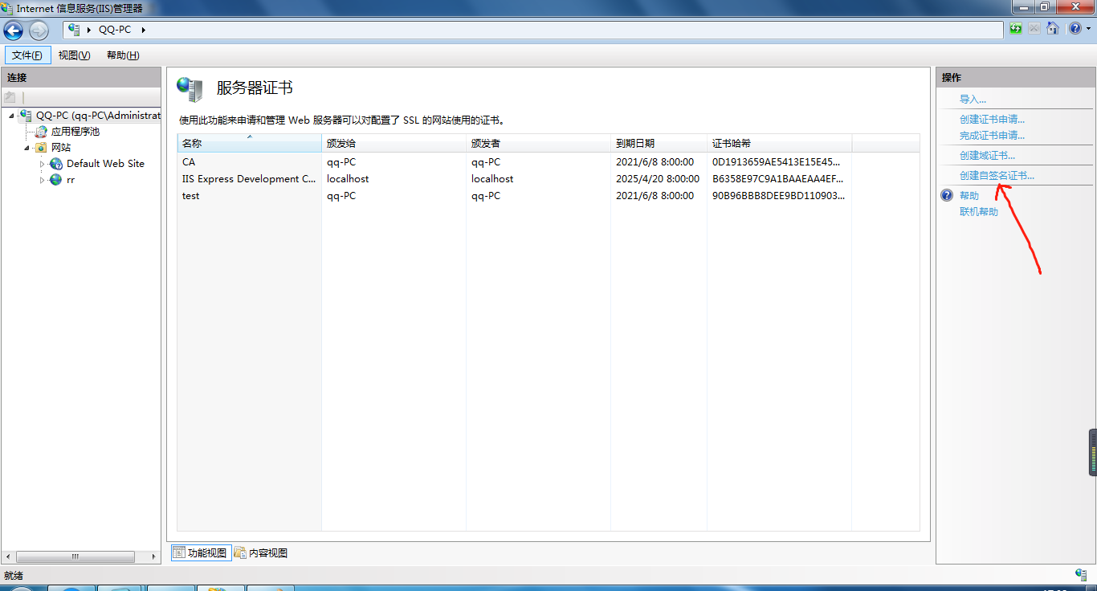
Task: Click the server icon in address bar
Action: [75, 30]
